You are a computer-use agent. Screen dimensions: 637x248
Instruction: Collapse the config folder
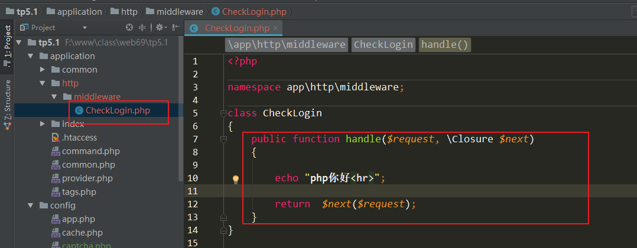coord(30,205)
